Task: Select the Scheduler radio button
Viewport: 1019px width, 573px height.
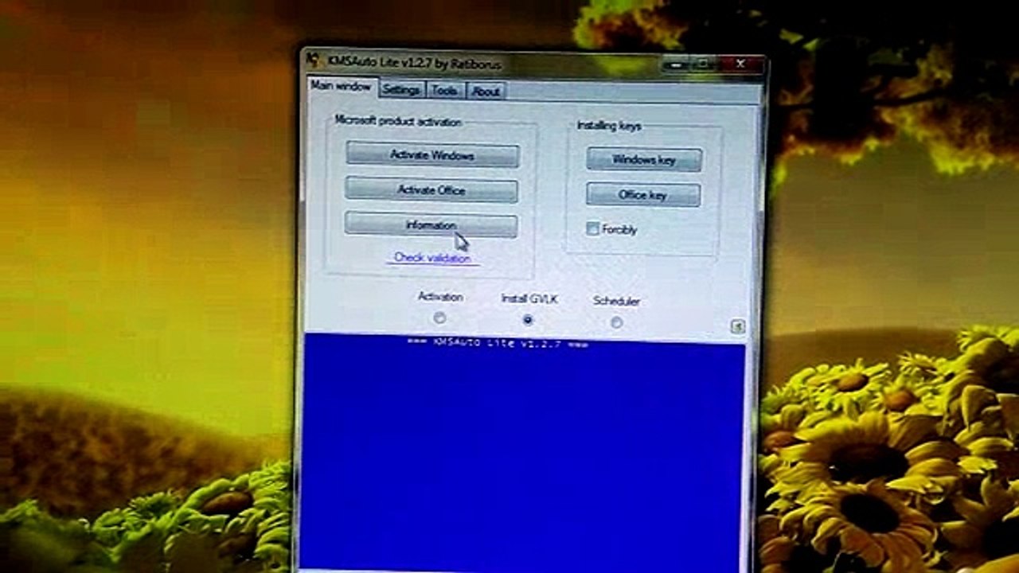Action: (616, 322)
